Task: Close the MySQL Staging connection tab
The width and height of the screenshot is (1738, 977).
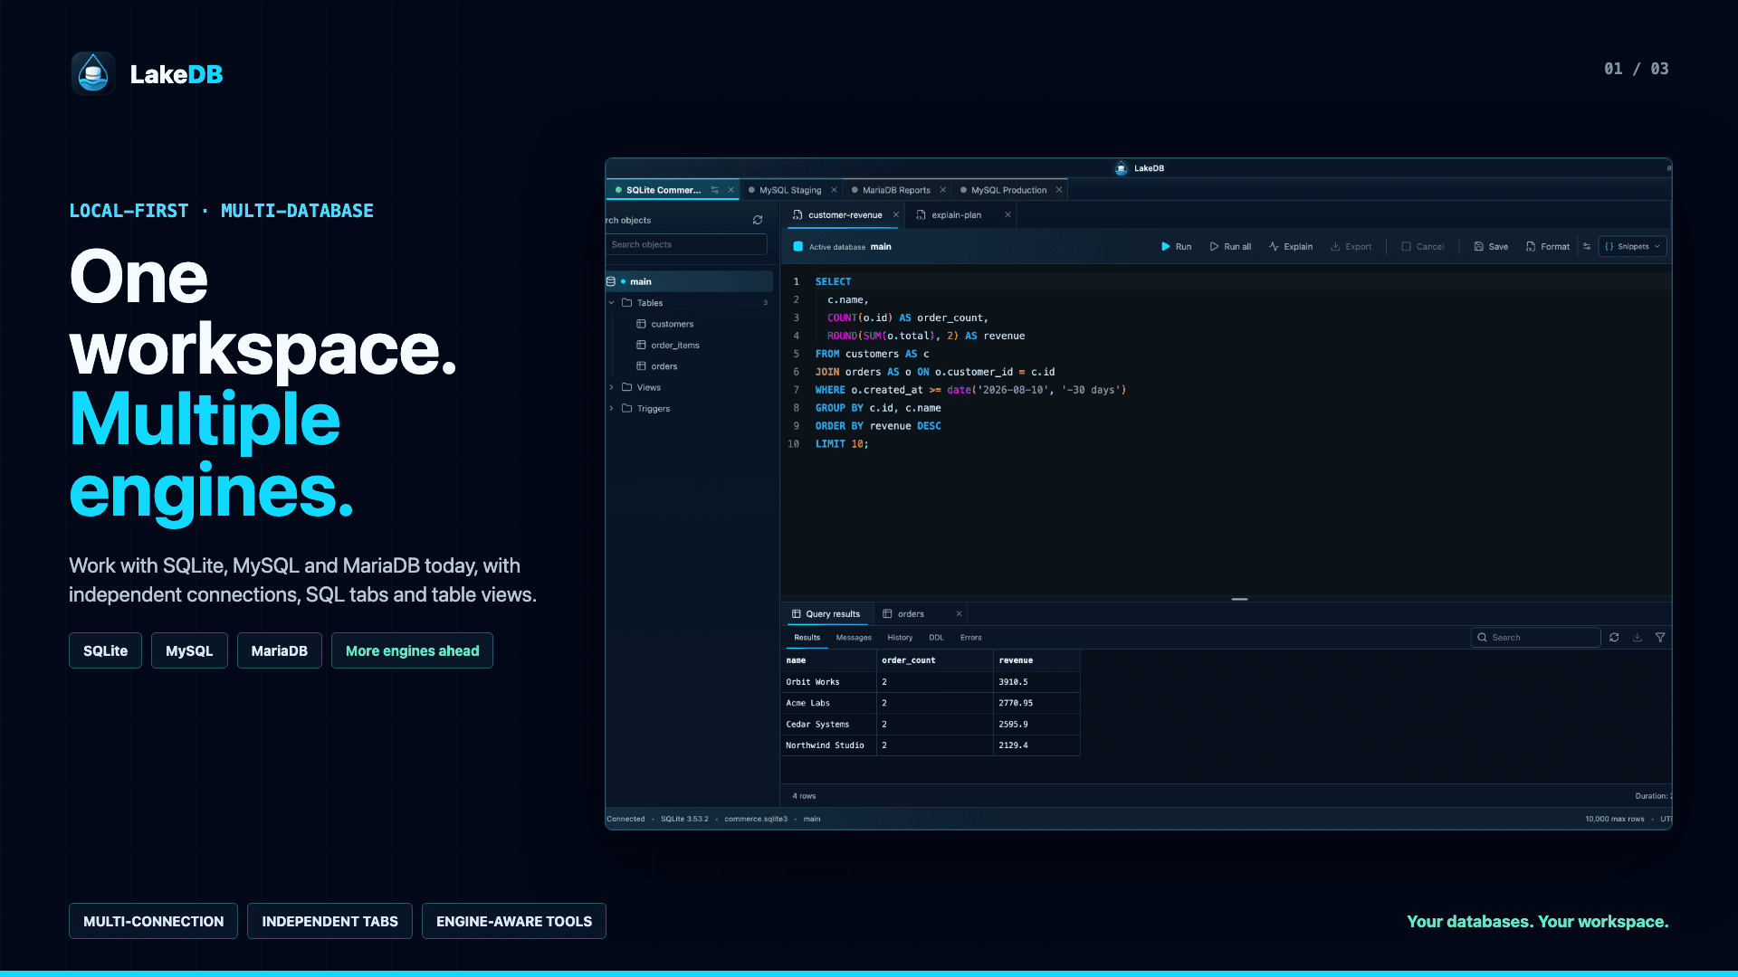Action: click(x=834, y=190)
